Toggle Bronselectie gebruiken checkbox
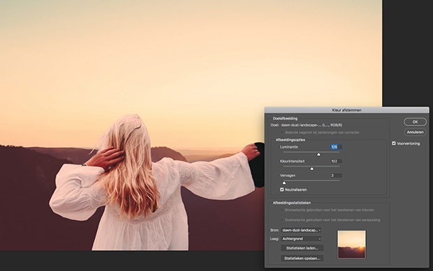 282,210
